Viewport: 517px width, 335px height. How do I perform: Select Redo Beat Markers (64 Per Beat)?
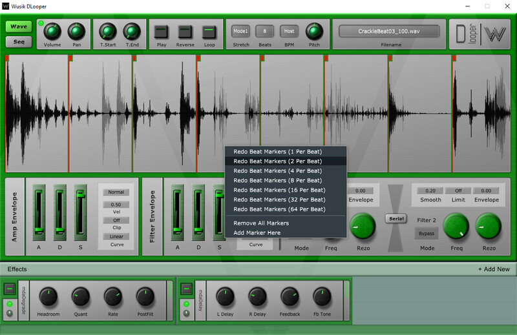coord(286,209)
